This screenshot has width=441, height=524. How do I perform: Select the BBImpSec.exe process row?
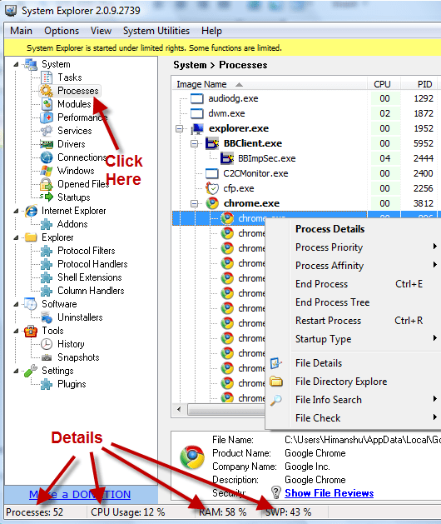306,158
